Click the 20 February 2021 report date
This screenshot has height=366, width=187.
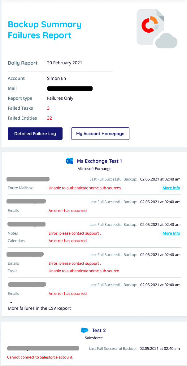click(x=64, y=63)
